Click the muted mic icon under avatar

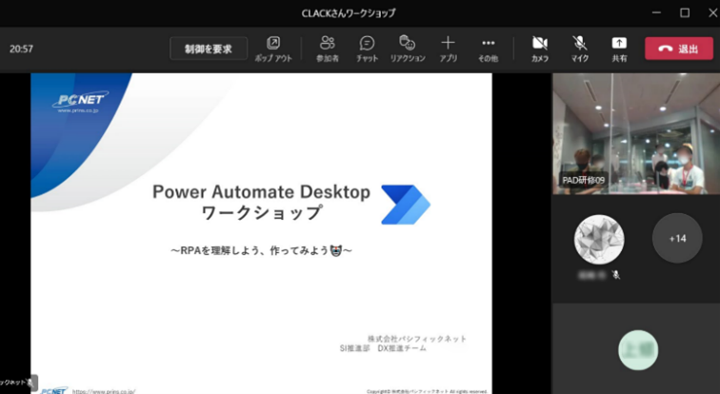click(616, 275)
